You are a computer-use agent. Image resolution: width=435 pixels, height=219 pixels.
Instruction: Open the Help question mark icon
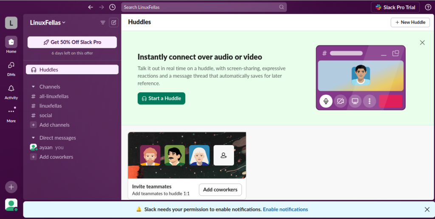pyautogui.click(x=428, y=7)
